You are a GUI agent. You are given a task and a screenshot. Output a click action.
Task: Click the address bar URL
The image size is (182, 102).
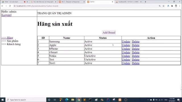coord(37,6)
